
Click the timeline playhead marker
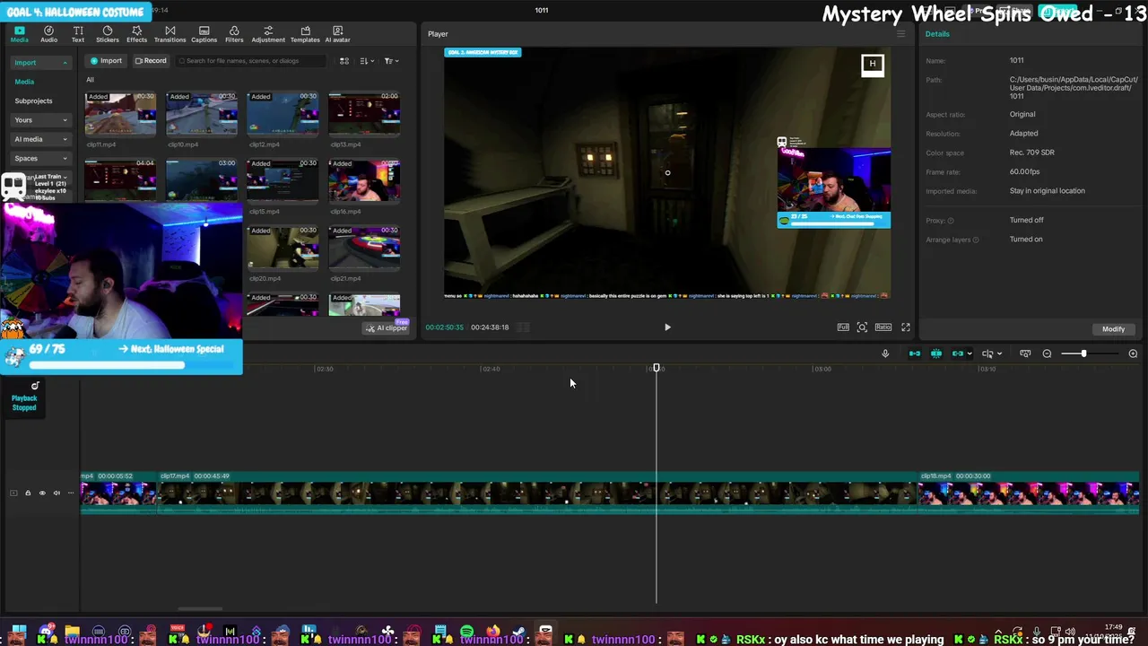pyautogui.click(x=657, y=368)
